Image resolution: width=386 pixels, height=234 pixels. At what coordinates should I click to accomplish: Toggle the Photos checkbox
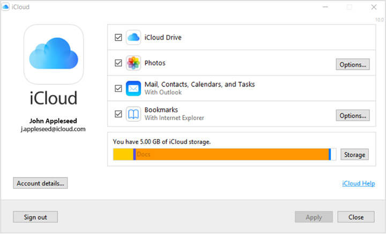coord(118,63)
